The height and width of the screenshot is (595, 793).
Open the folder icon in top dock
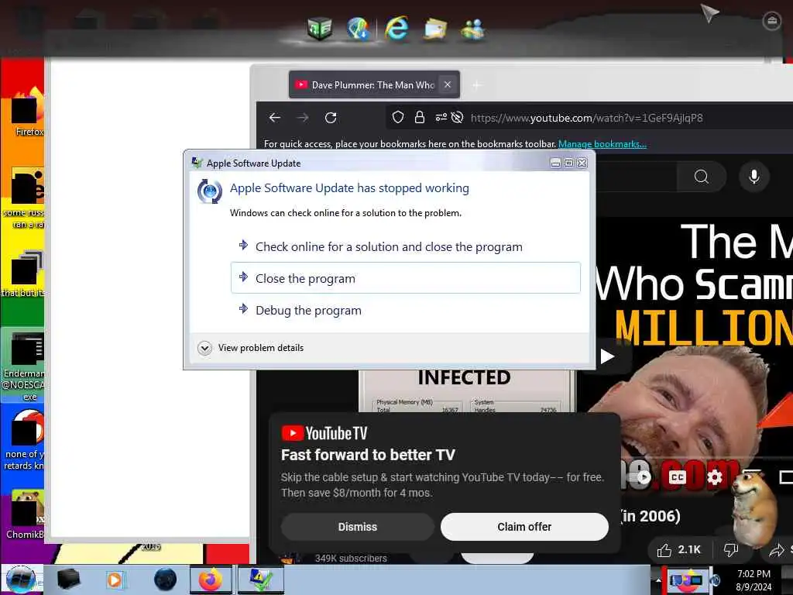tap(435, 29)
